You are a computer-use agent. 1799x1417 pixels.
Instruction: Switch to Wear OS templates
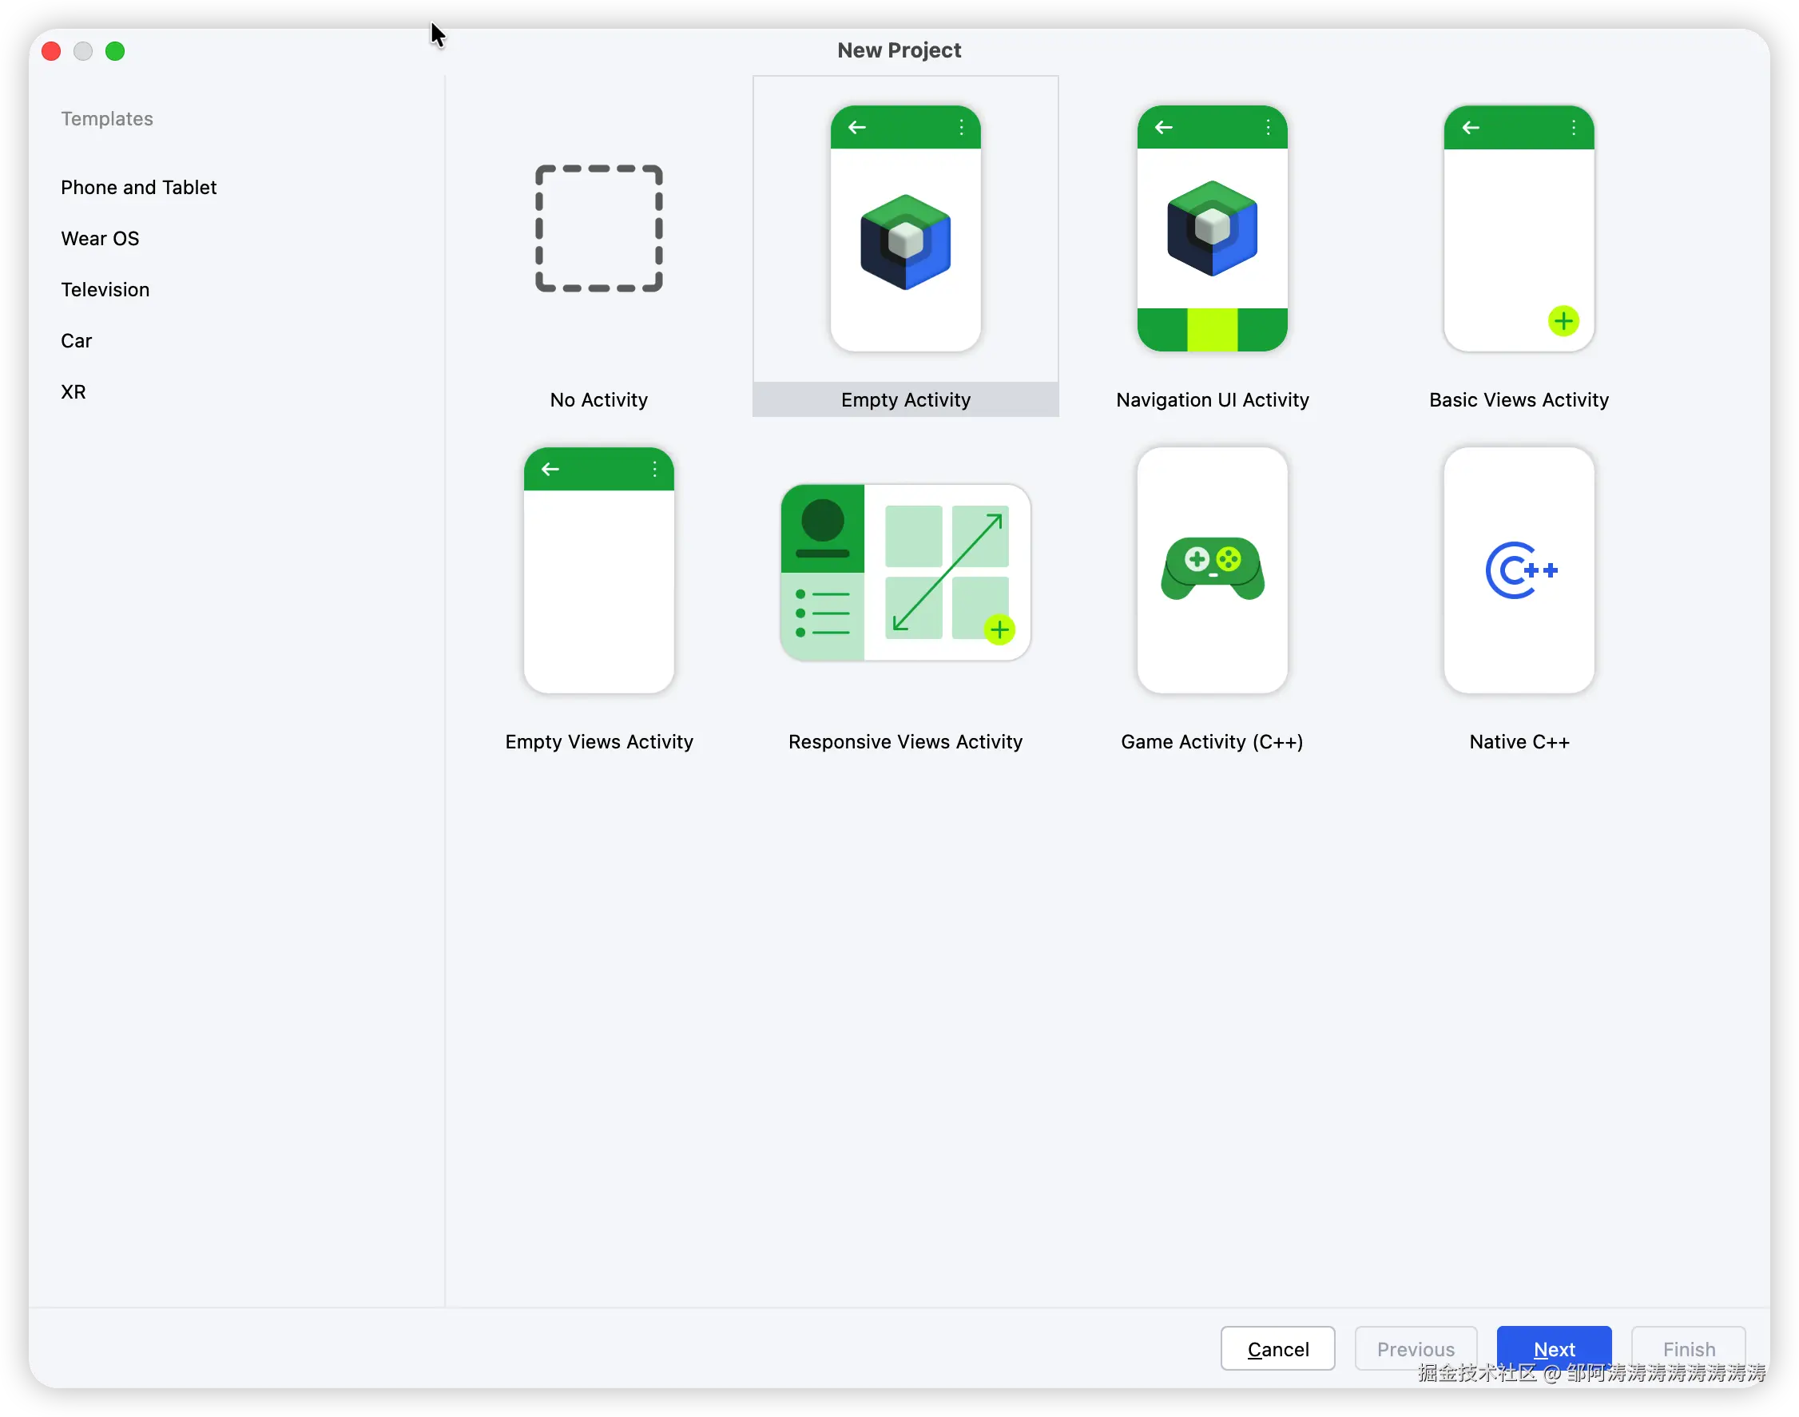[x=100, y=239]
